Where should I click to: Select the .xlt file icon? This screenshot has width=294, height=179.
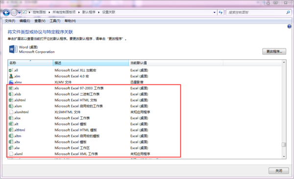(11, 124)
